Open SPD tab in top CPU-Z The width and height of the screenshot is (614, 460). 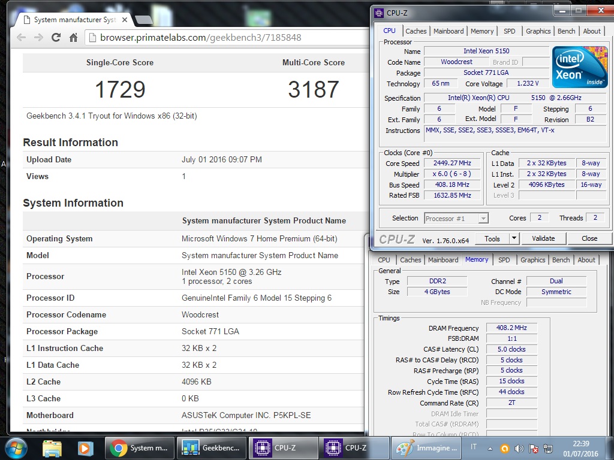[510, 31]
